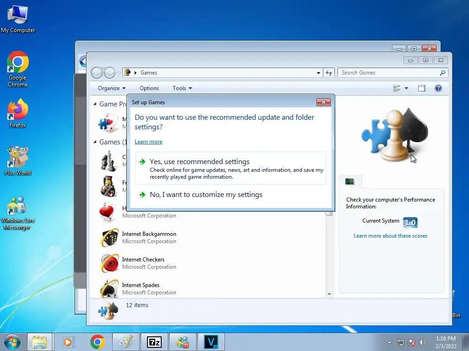Click the Games window forward button
Image resolution: width=469 pixels, height=351 pixels.
pyautogui.click(x=109, y=73)
